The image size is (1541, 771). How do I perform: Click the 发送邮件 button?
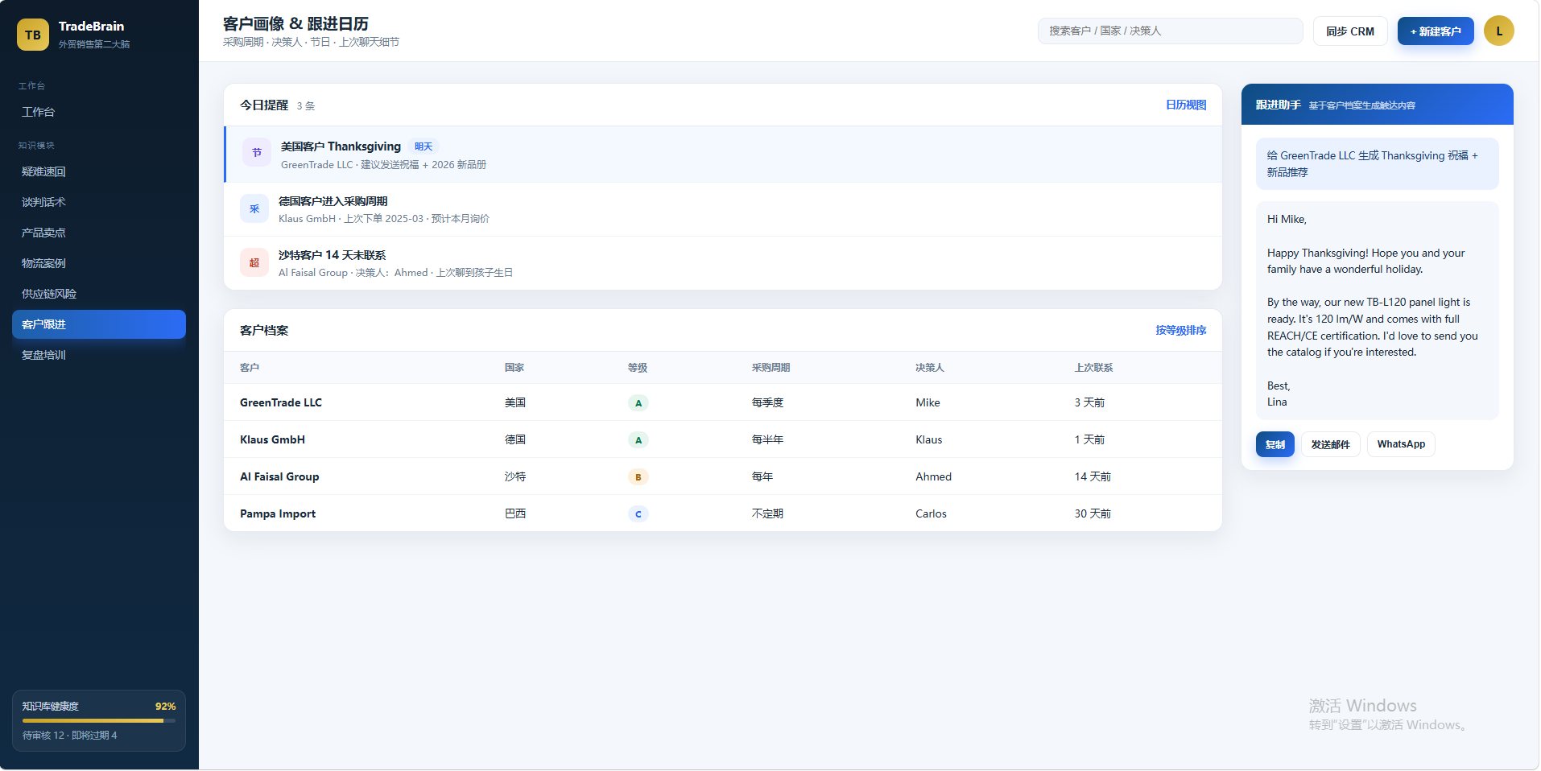[1331, 444]
